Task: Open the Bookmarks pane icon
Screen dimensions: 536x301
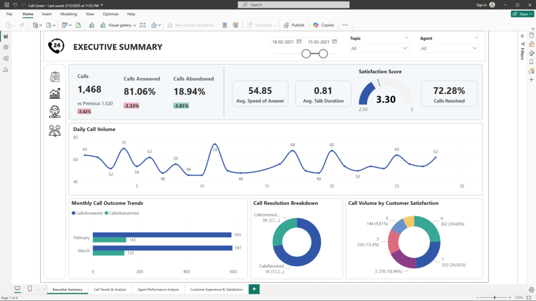Action: coord(531,62)
